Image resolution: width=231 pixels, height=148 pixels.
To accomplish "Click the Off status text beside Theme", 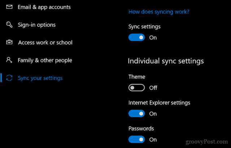I will coord(153,88).
